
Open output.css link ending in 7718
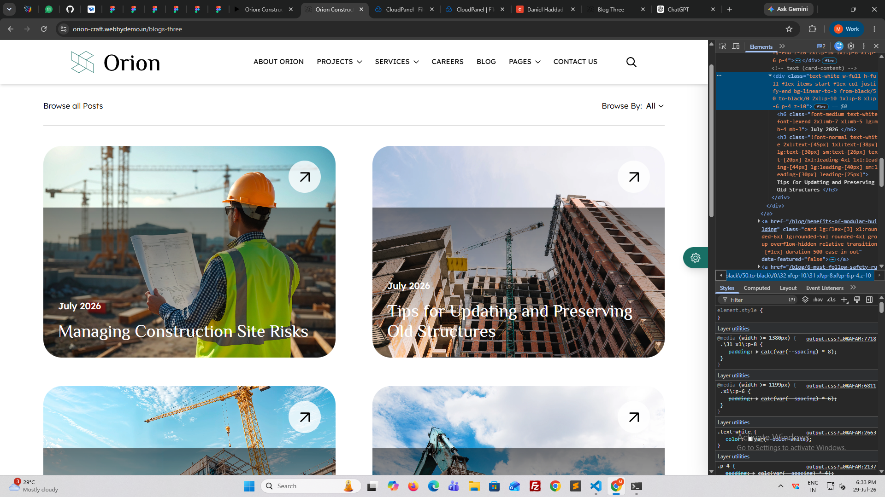(x=841, y=339)
